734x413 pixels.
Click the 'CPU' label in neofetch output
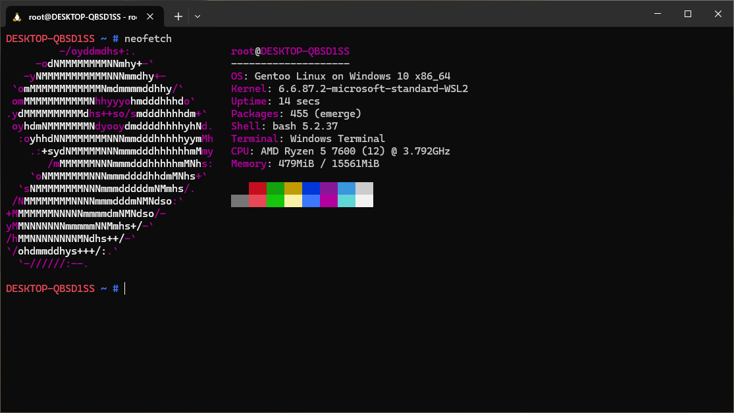coord(240,151)
